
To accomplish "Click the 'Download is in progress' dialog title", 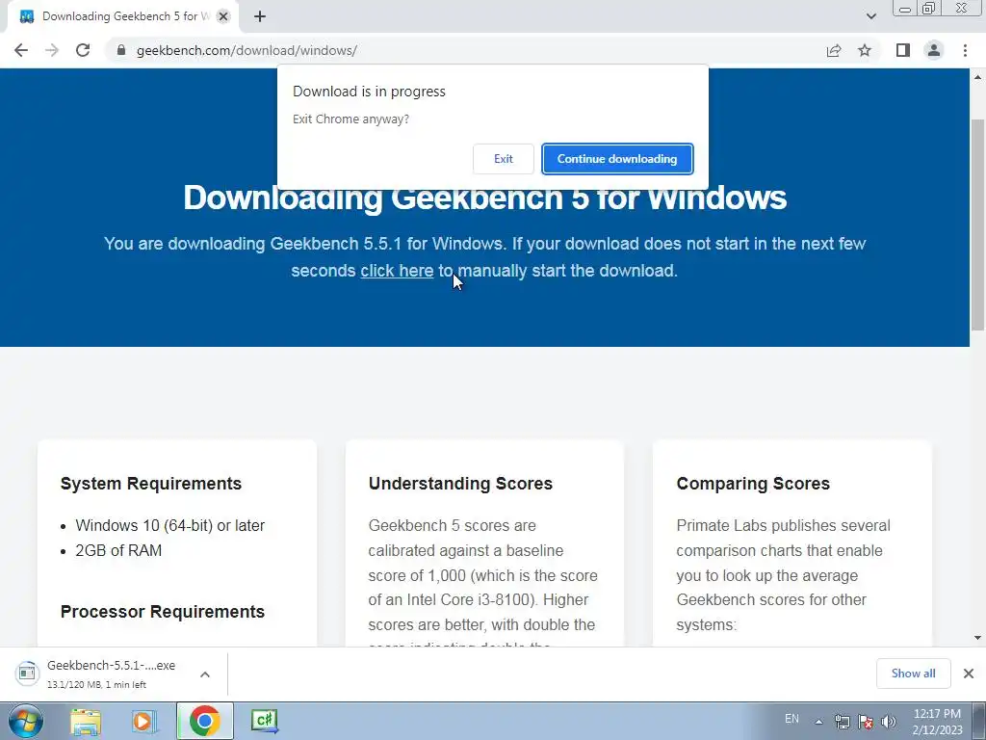I will 369,92.
